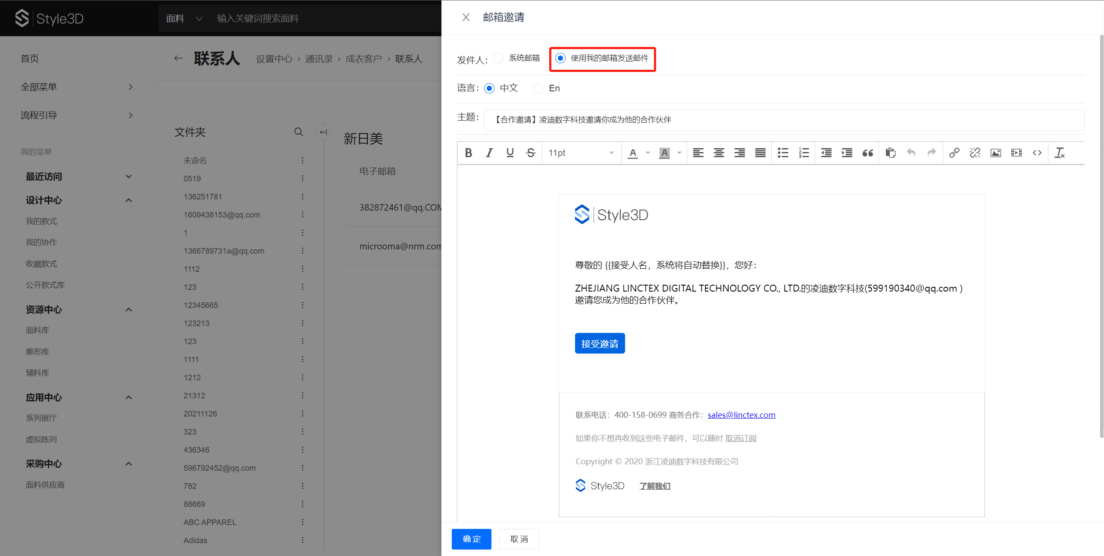Align text left in editor
Image resolution: width=1104 pixels, height=556 pixels.
tap(698, 153)
